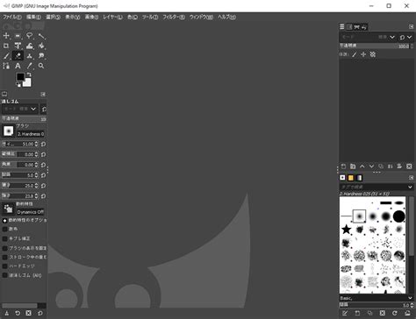Select the Text tool (A icon)

pyautogui.click(x=18, y=66)
